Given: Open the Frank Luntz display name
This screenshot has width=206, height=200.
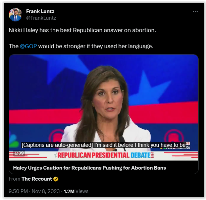Looking at the screenshot, I should (40, 11).
